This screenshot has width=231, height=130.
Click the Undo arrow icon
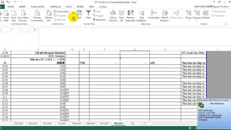[8, 2]
